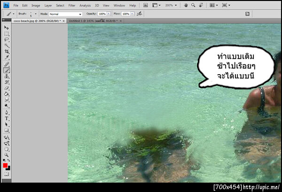Screen dimensions: 282x192
Task: Click the black background color swatch
Action: pyautogui.click(x=8, y=169)
